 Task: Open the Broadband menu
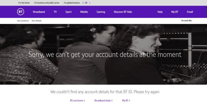[x=39, y=12]
